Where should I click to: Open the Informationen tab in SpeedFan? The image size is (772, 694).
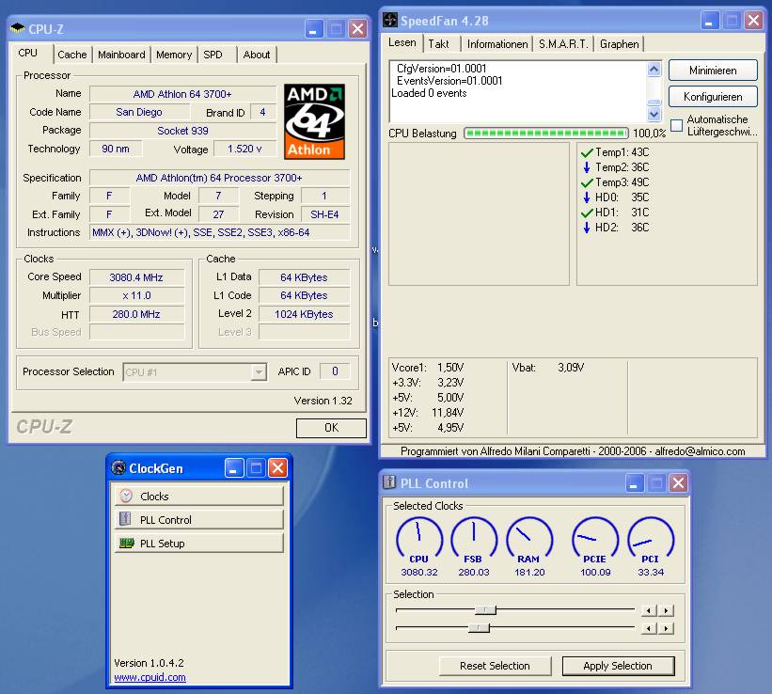coord(497,44)
